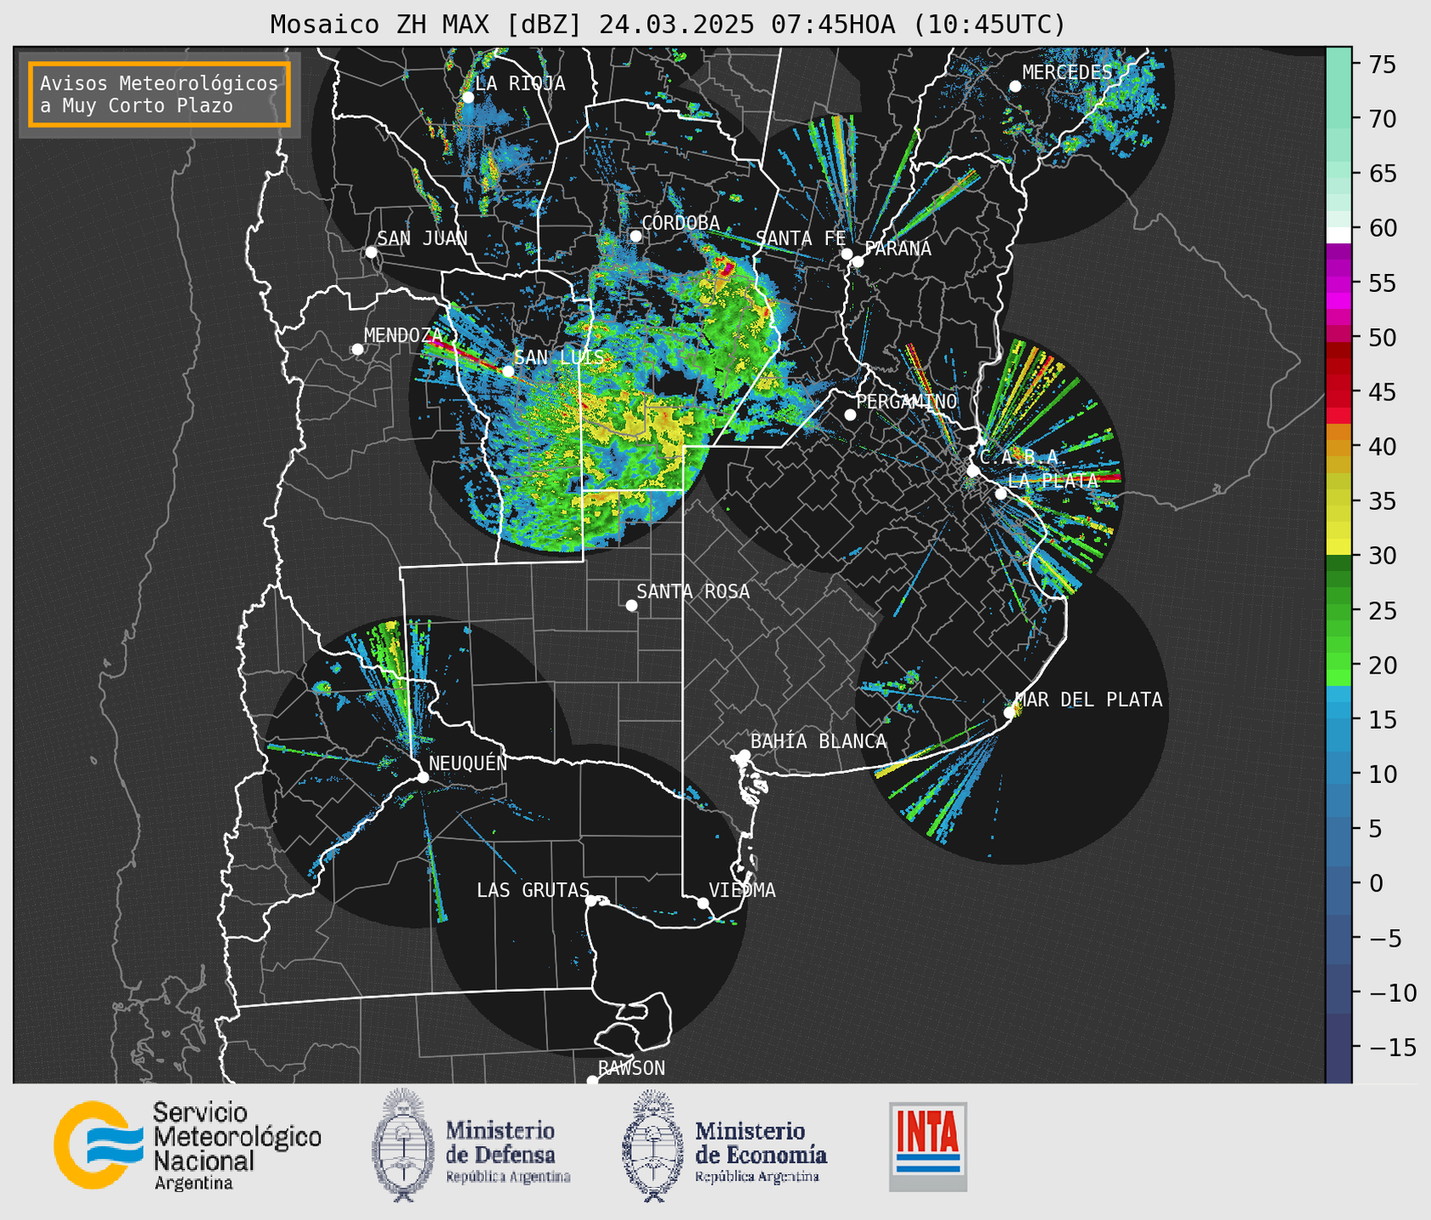Viewport: 1431px width, 1220px height.
Task: Click the 55 dBZ magenta color band
Action: (1339, 283)
